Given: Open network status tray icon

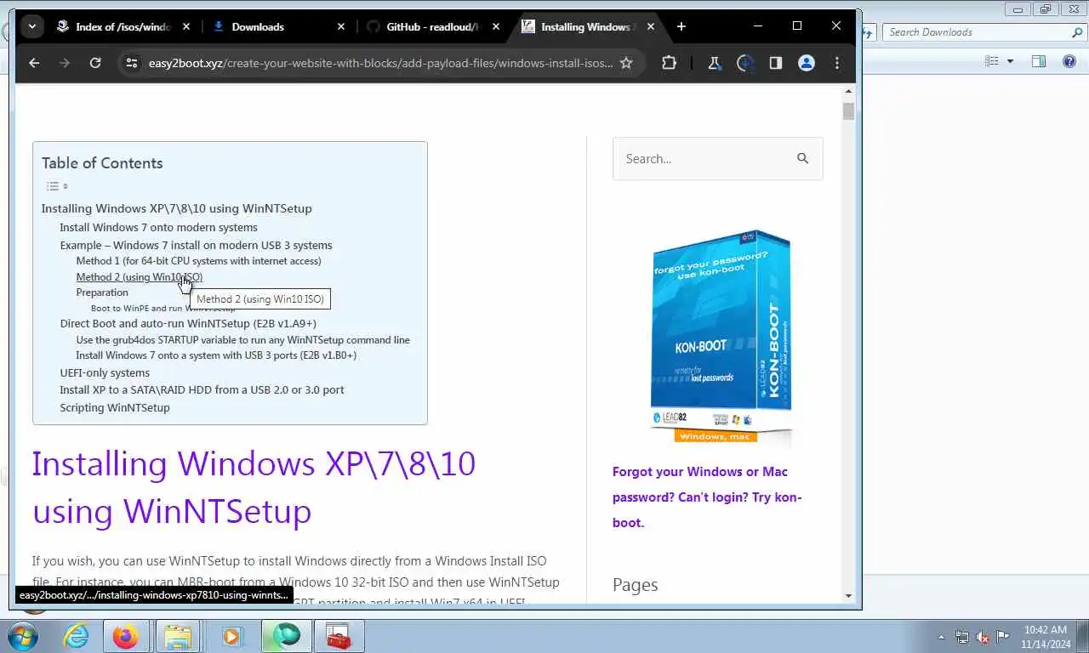Looking at the screenshot, I should coord(962,636).
